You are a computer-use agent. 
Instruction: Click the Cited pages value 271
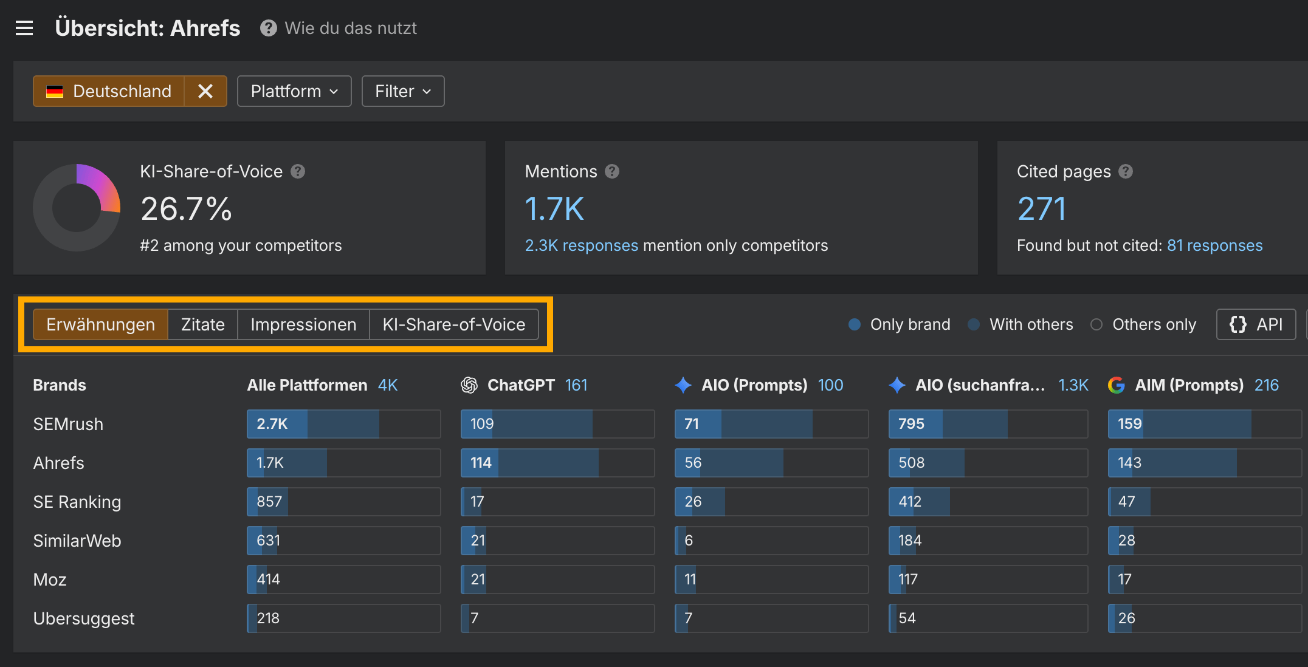point(1041,209)
